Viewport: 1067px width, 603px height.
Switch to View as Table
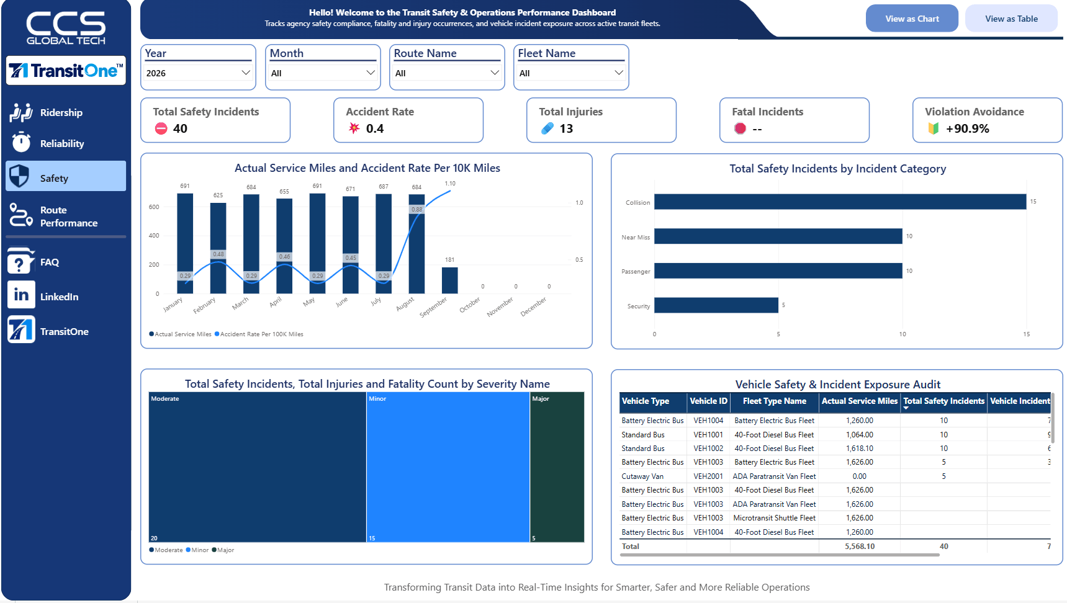(x=1011, y=19)
